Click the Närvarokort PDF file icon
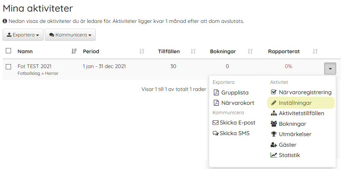 (216, 103)
